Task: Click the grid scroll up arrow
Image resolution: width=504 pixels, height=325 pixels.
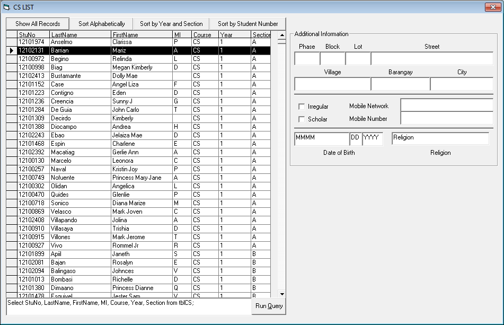Action: [x=282, y=34]
